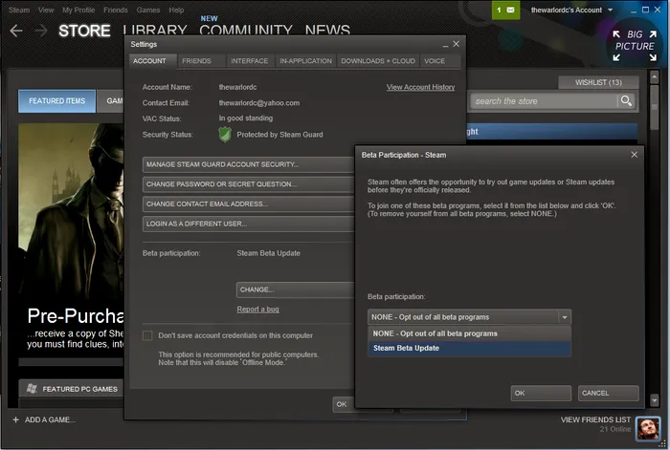Close the Beta Participation dialog
The height and width of the screenshot is (450, 670).
[x=634, y=155]
